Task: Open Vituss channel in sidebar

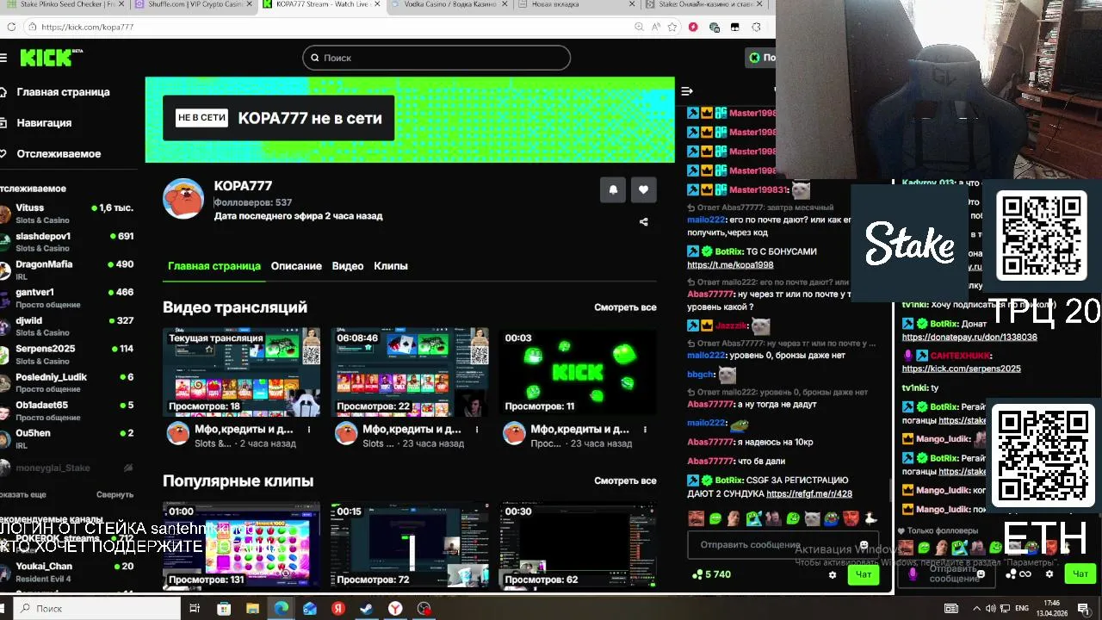Action: 67,214
